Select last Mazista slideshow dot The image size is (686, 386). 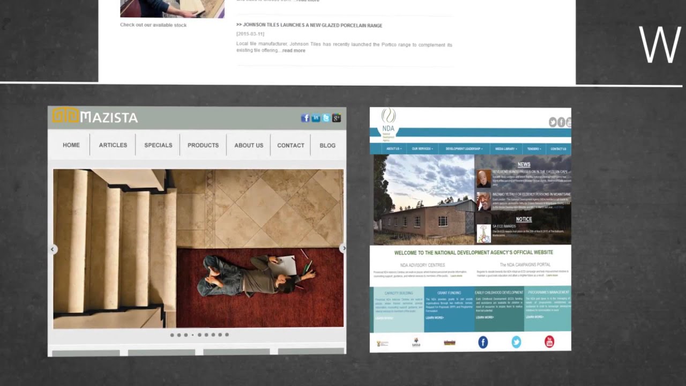pyautogui.click(x=227, y=335)
